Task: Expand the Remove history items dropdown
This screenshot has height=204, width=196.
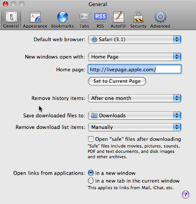Action: coord(135,98)
